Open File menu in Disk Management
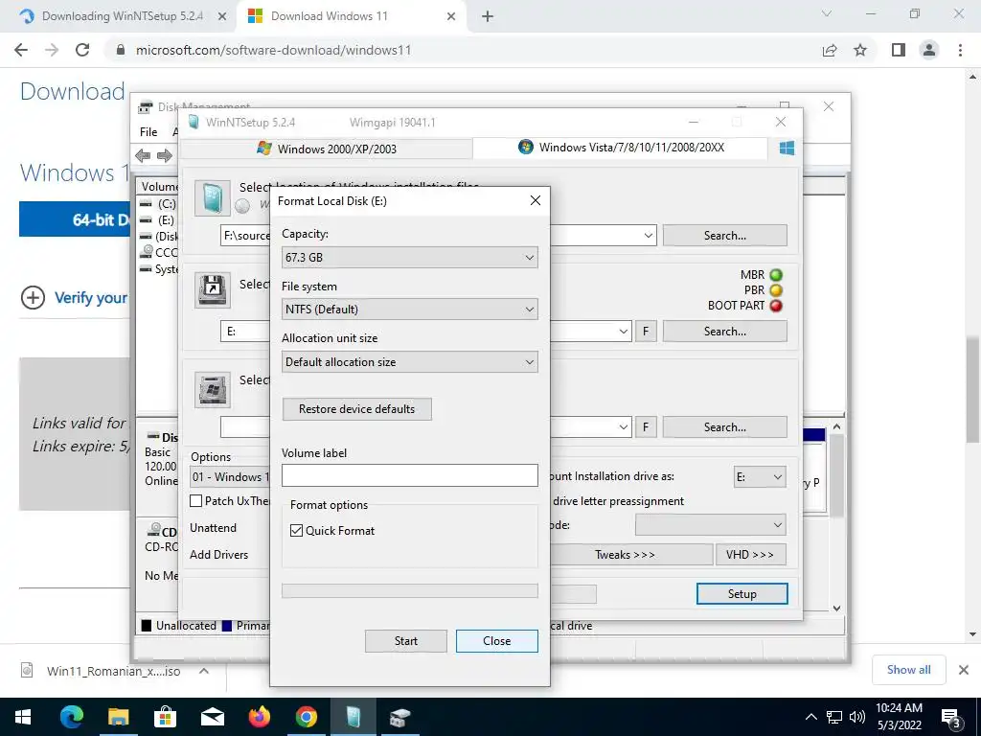The image size is (981, 736). [148, 132]
